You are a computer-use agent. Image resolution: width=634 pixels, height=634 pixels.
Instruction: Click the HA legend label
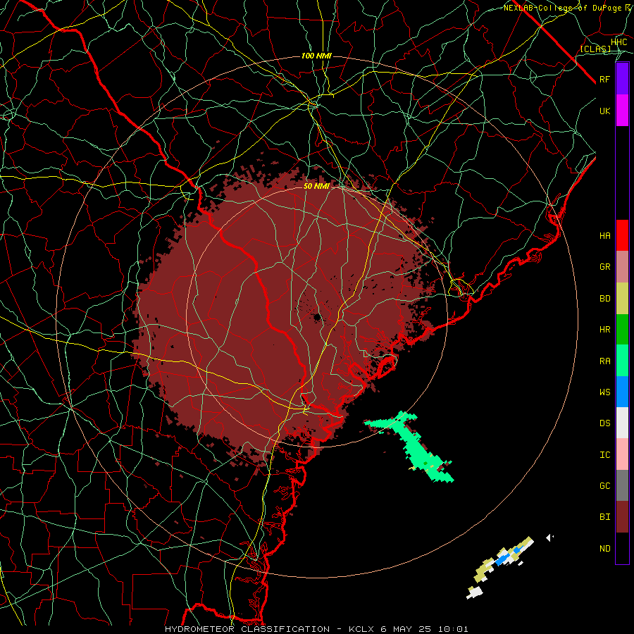pyautogui.click(x=605, y=236)
